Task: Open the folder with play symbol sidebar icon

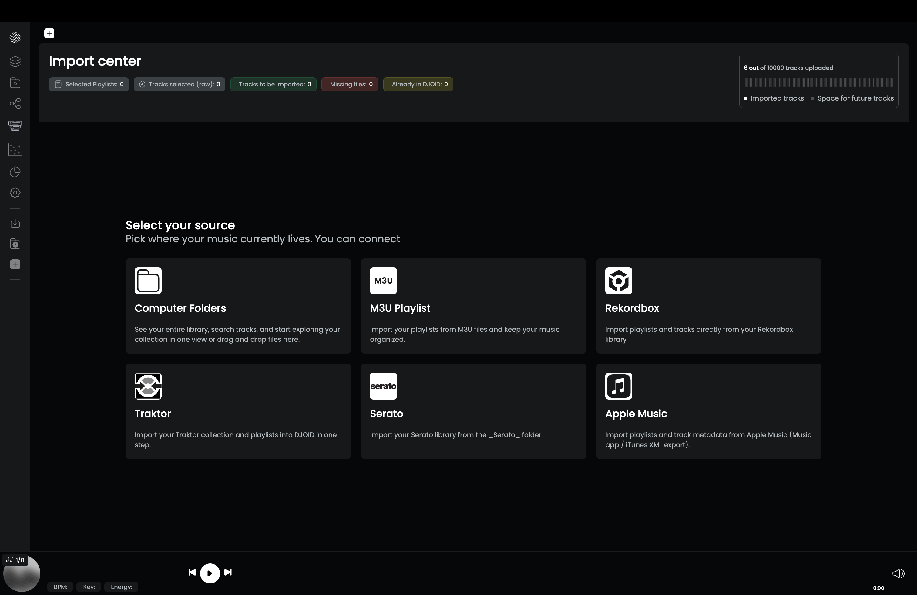Action: tap(15, 83)
